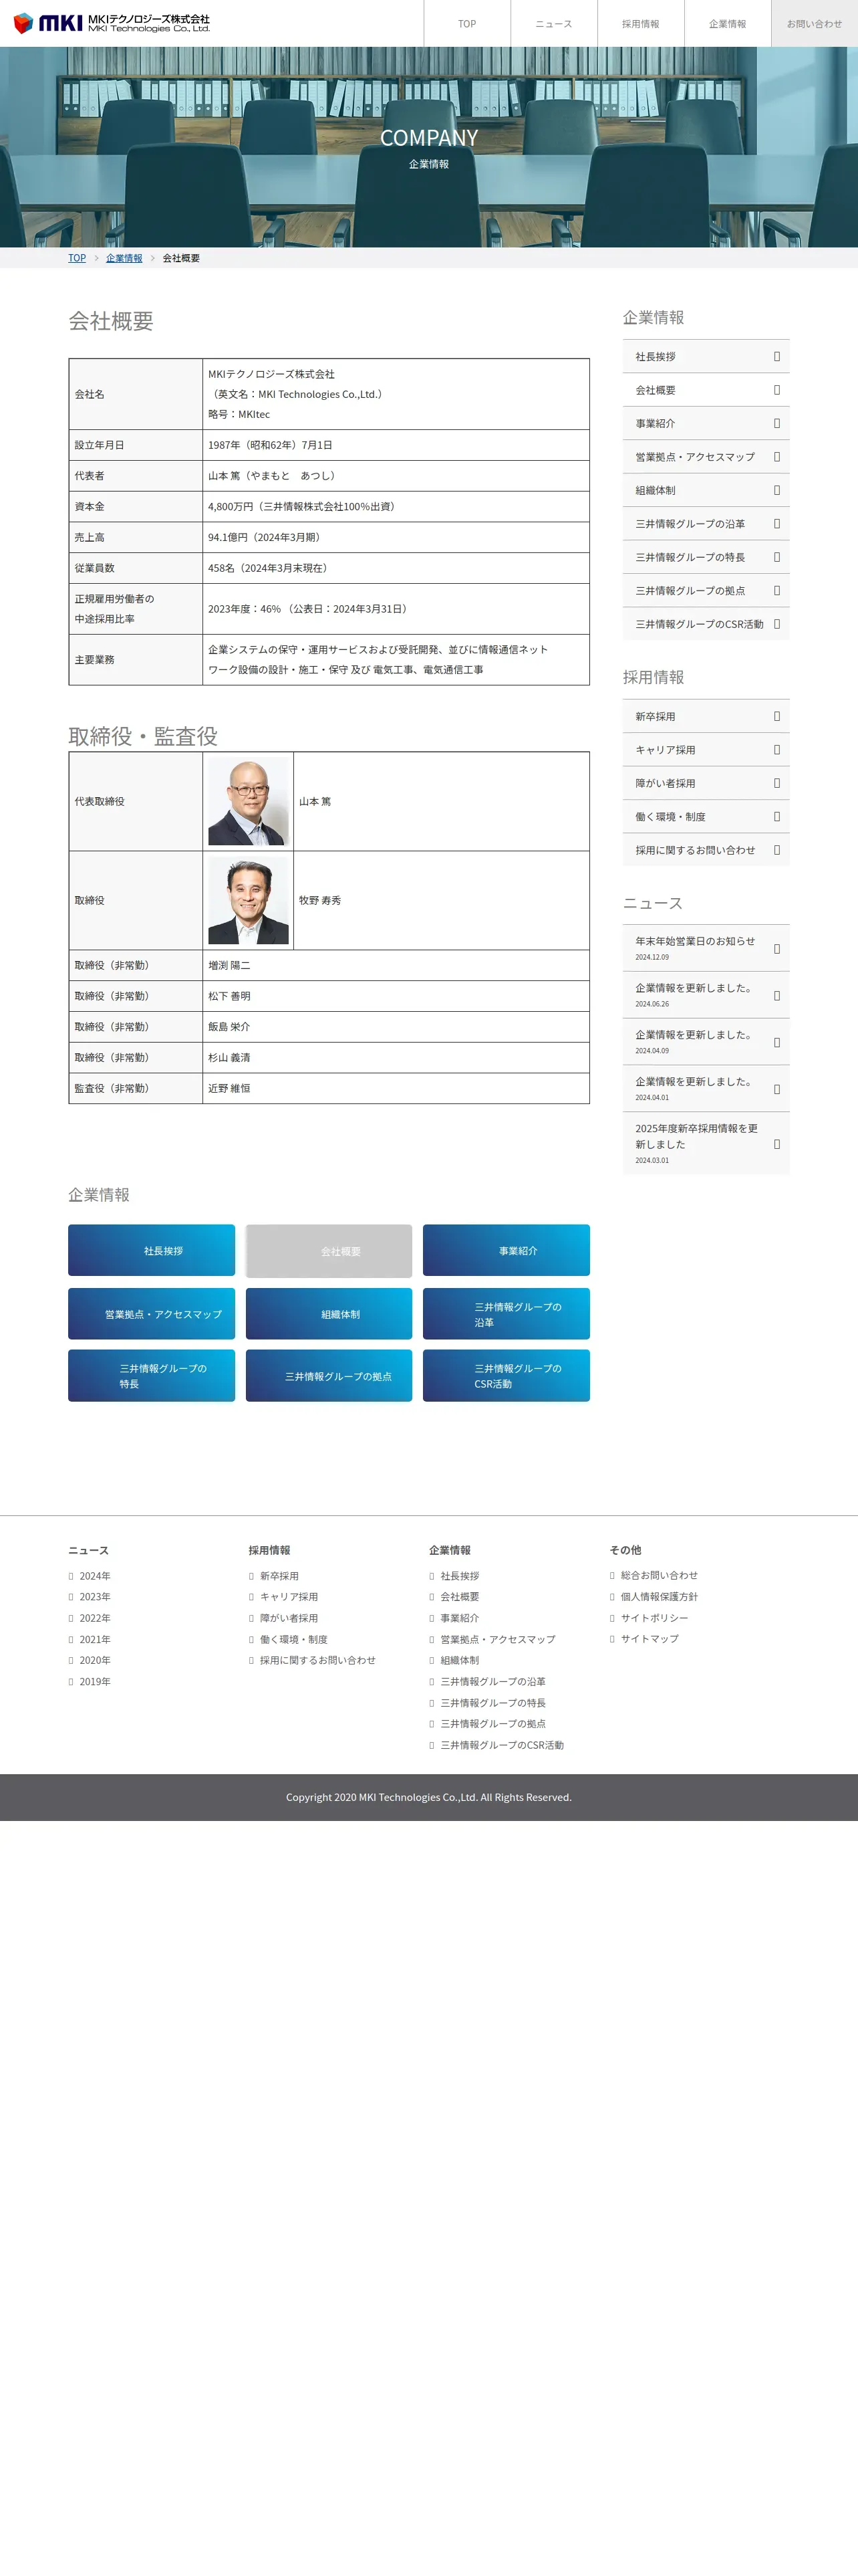The height and width of the screenshot is (2576, 858).
Task: Click the 営業拠点・アクセスマップ blue button
Action: pyautogui.click(x=151, y=1313)
